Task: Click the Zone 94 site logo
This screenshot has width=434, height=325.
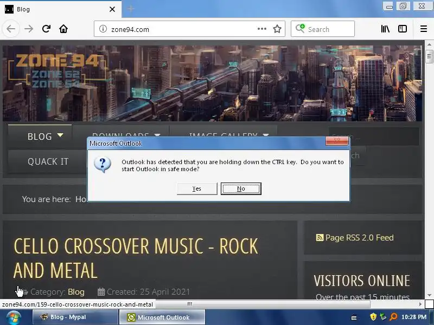Action: [x=57, y=71]
